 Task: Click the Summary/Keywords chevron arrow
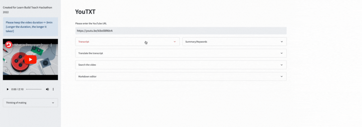282,42
